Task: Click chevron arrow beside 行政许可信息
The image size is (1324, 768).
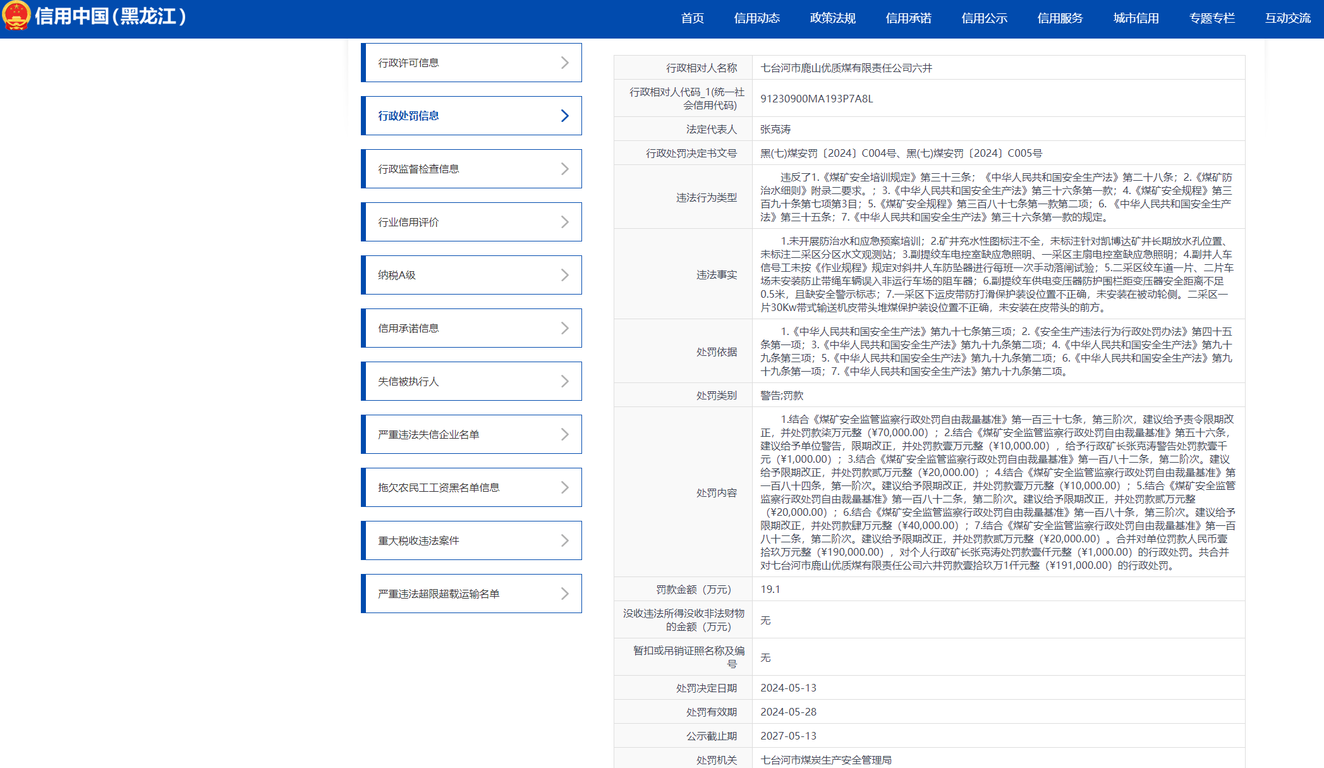Action: point(564,63)
